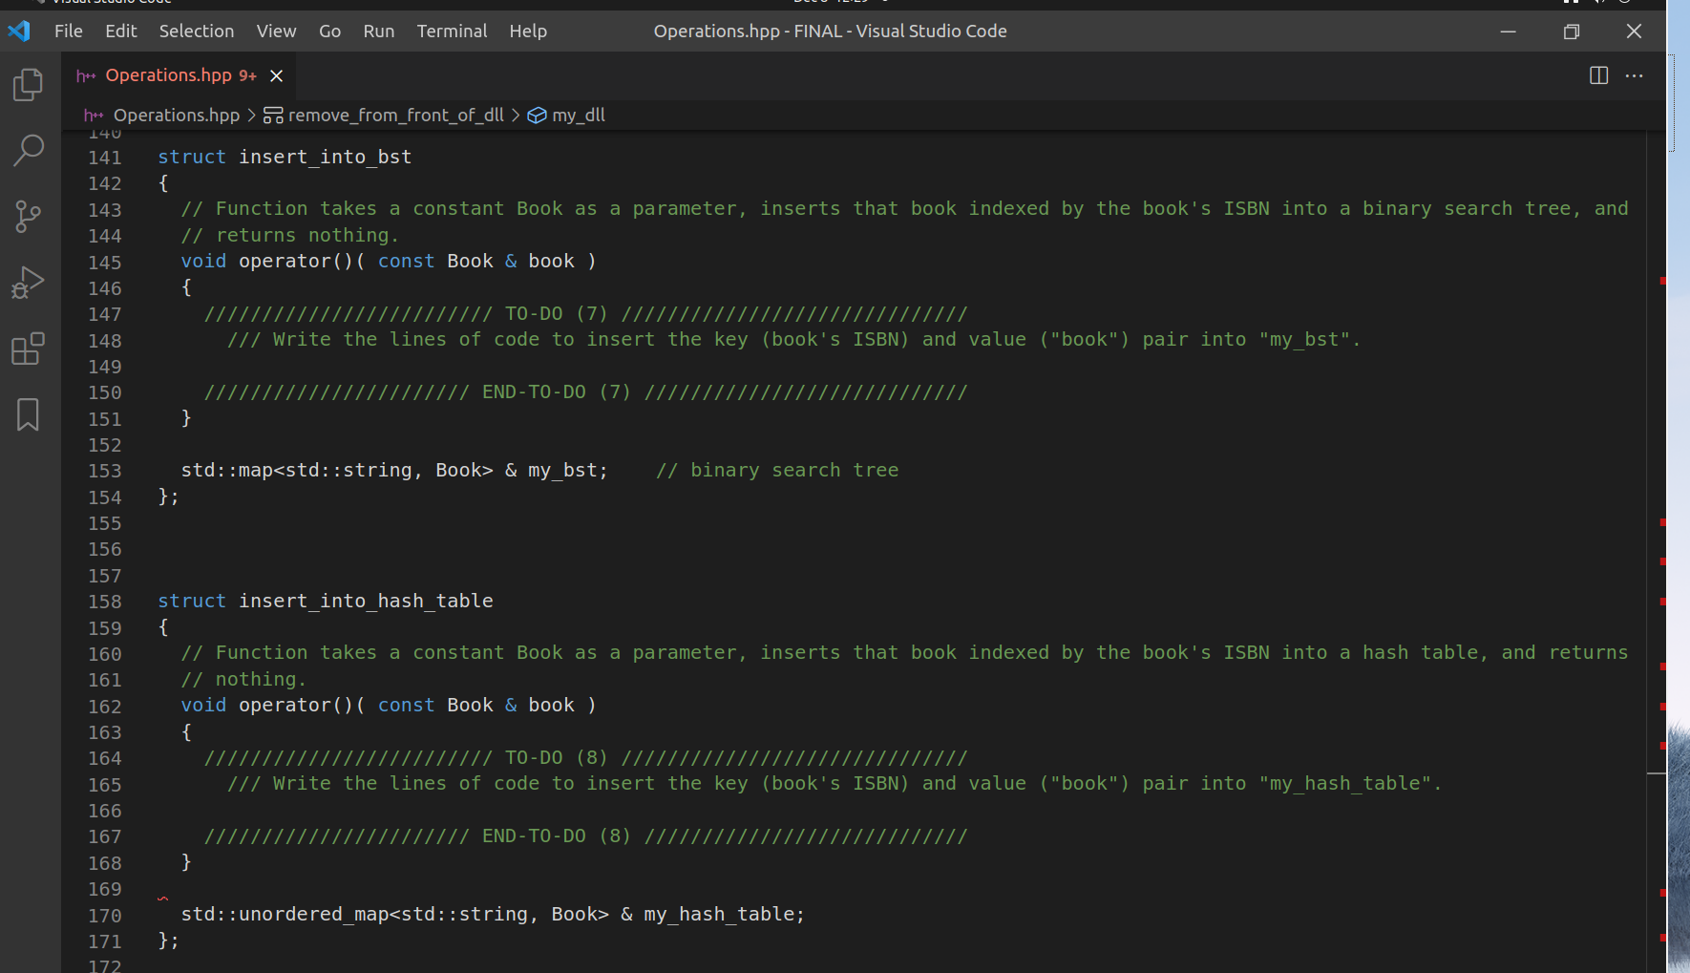Click the my_hash_table declaration on line 170
Image resolution: width=1690 pixels, height=973 pixels.
pyautogui.click(x=493, y=914)
